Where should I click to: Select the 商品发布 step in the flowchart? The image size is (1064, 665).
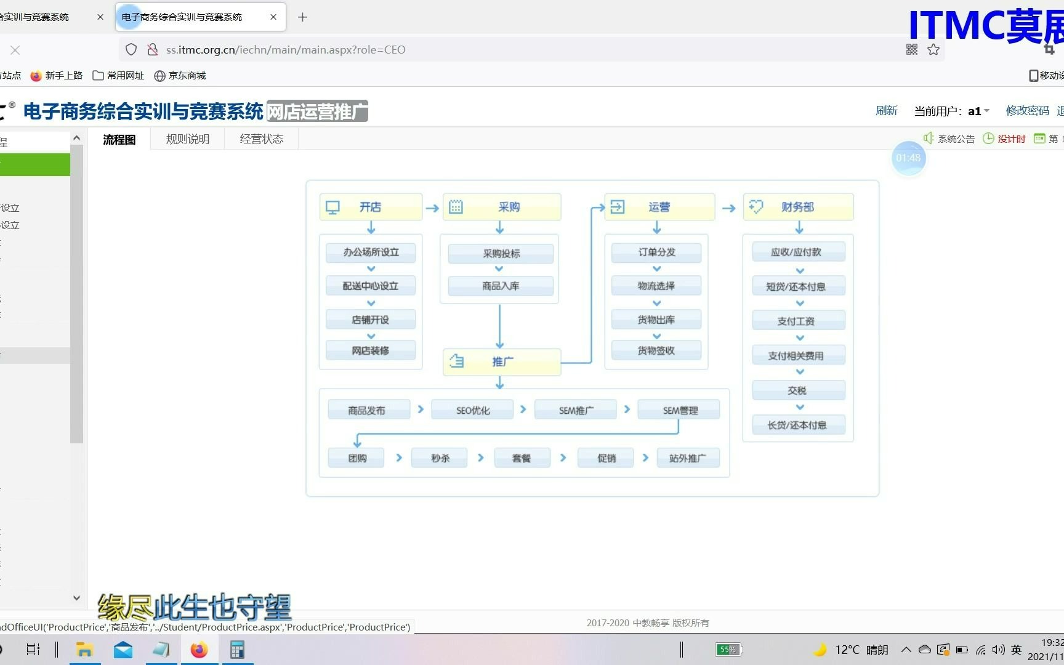pos(369,409)
